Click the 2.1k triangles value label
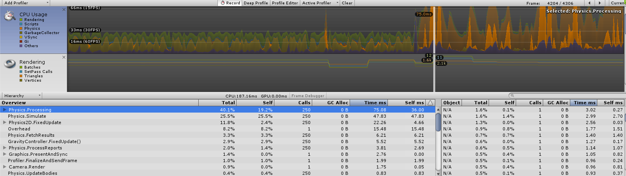 (x=441, y=63)
